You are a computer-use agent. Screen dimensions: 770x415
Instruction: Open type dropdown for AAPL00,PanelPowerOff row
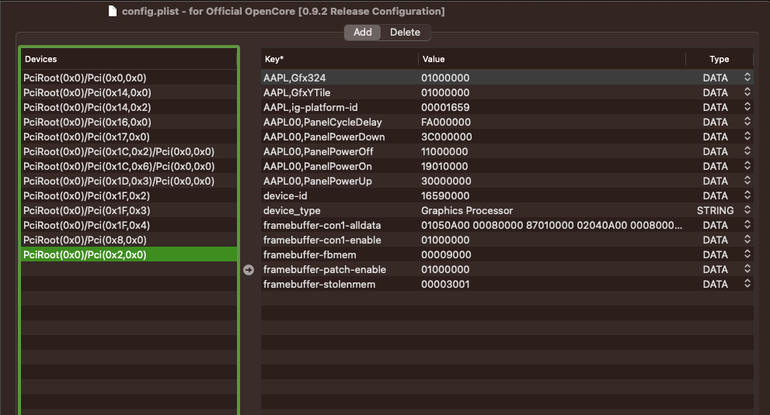coord(747,151)
